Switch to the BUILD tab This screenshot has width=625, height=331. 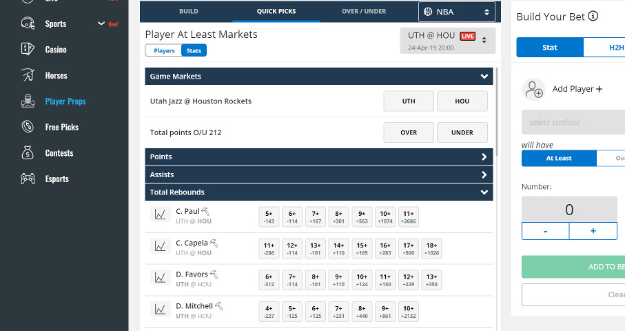click(x=189, y=11)
